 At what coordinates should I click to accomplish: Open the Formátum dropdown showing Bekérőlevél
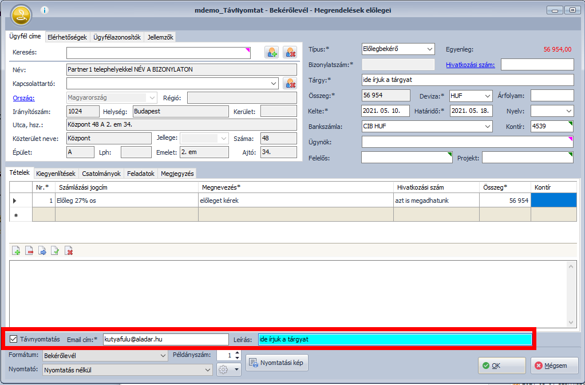pyautogui.click(x=163, y=356)
